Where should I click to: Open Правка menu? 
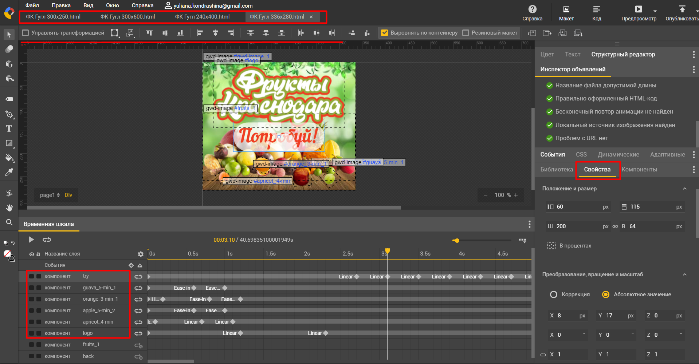61,5
